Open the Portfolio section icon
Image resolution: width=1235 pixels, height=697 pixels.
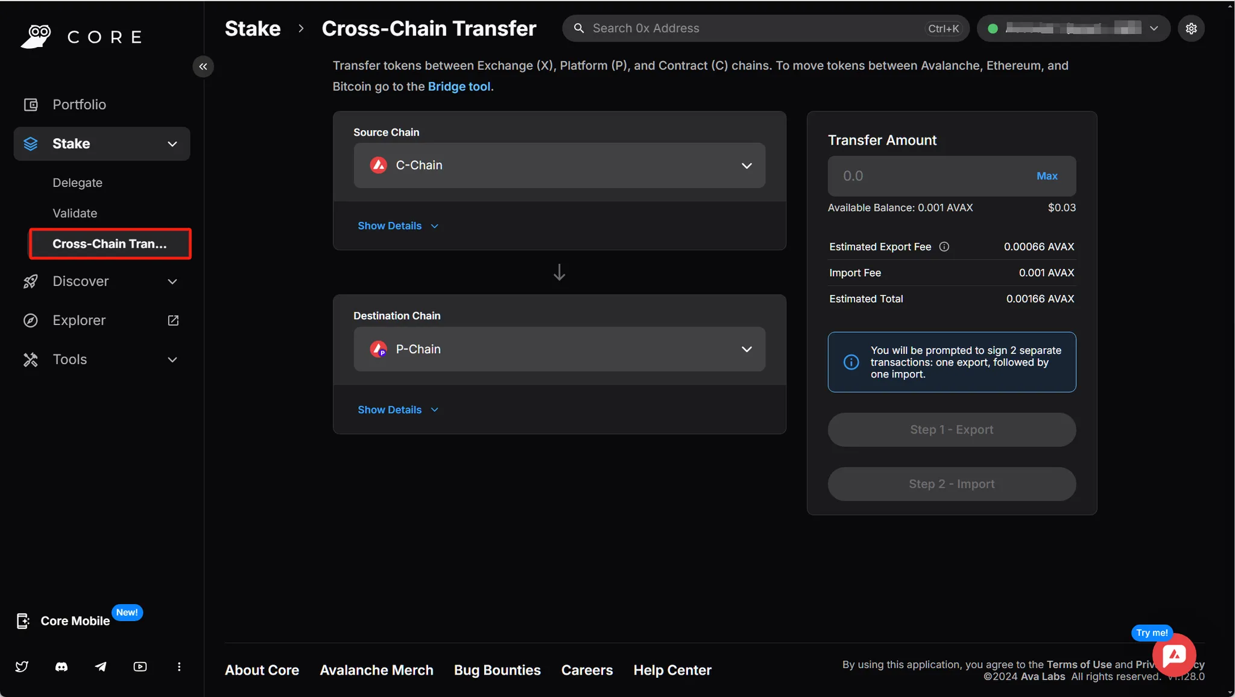(x=30, y=104)
